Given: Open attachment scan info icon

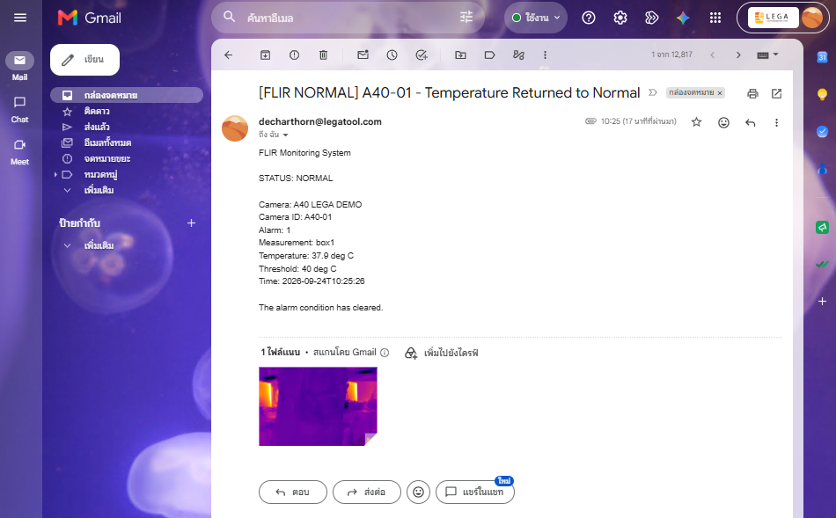Looking at the screenshot, I should 385,353.
